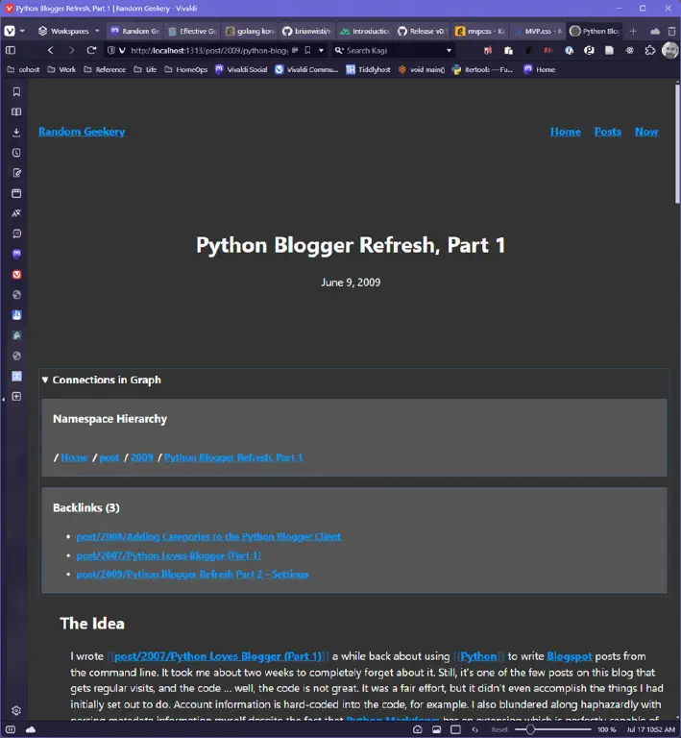Open the Tiddlyhost bookmark
This screenshot has height=738, width=681.
coord(368,69)
